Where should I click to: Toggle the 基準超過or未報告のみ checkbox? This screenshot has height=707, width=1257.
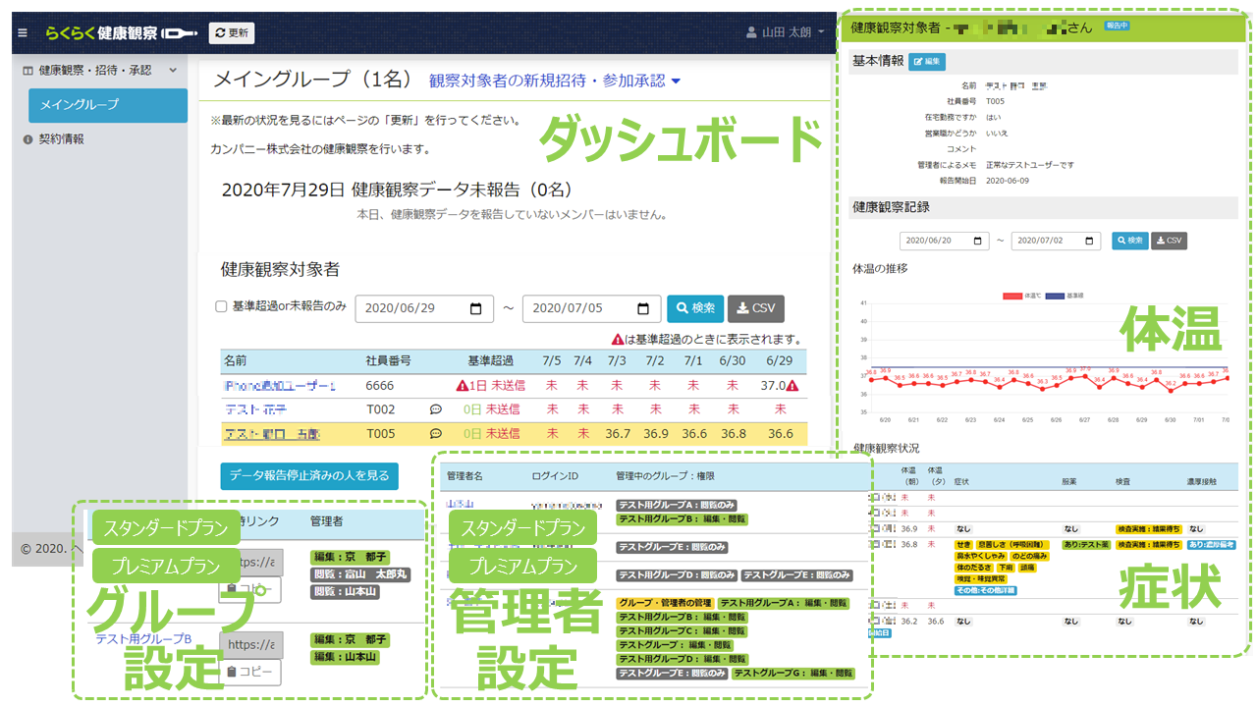coord(221,306)
